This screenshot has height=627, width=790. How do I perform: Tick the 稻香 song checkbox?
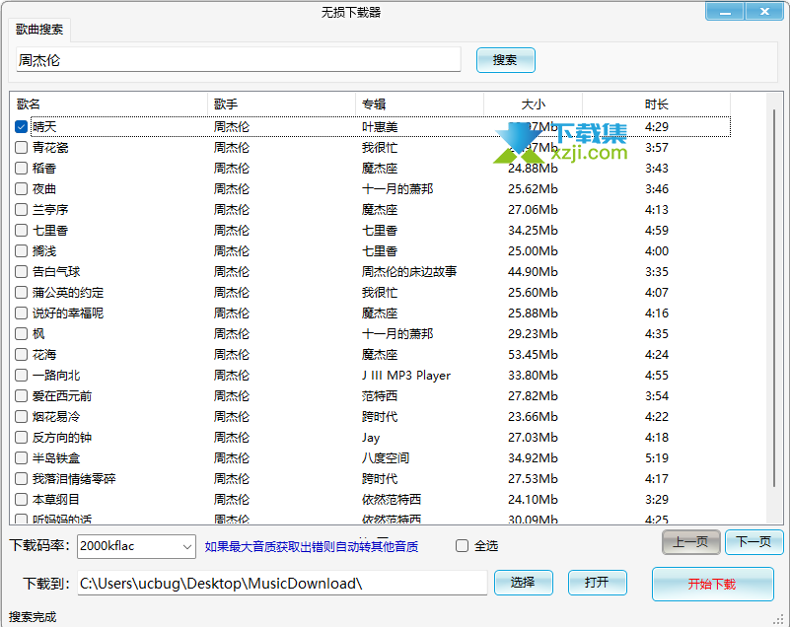pyautogui.click(x=22, y=168)
